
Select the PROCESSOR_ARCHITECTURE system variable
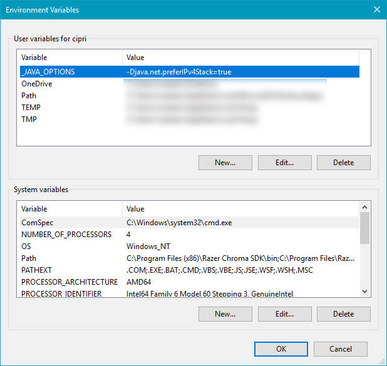(x=190, y=282)
